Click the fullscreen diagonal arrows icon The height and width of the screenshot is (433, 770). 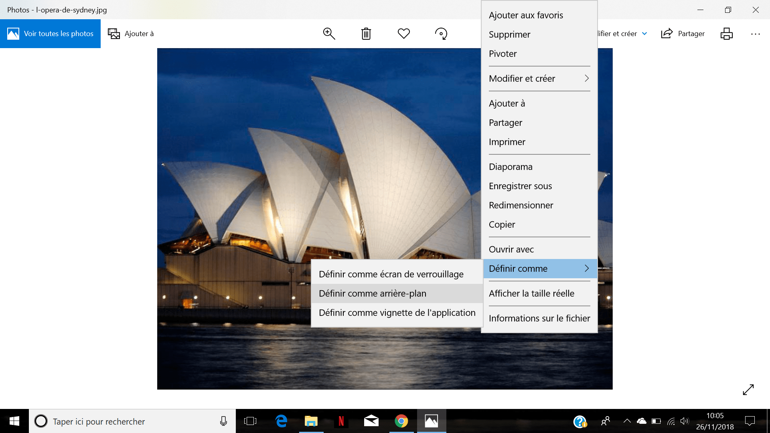pyautogui.click(x=748, y=389)
